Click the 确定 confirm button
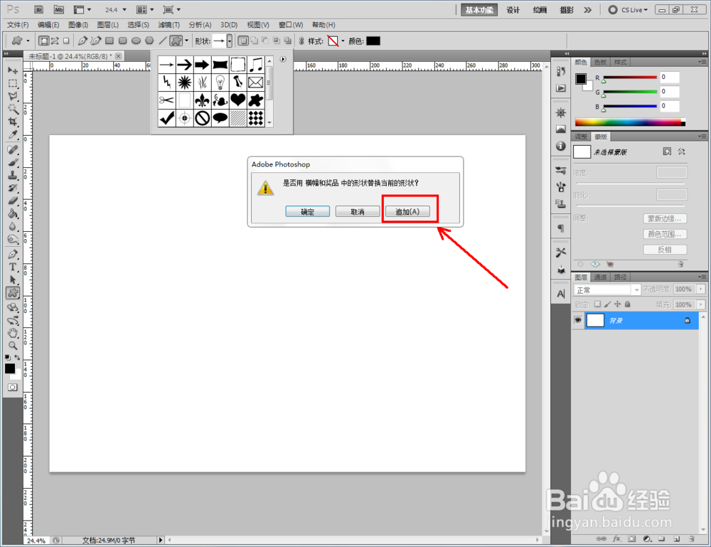Screen dimensions: 711x547 307,211
